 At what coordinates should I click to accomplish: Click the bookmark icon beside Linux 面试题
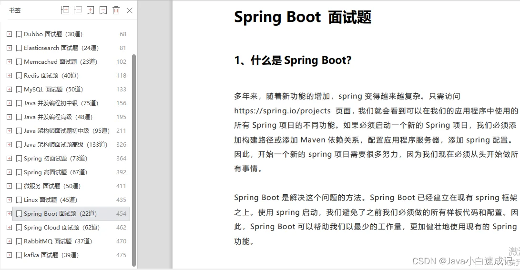19,200
